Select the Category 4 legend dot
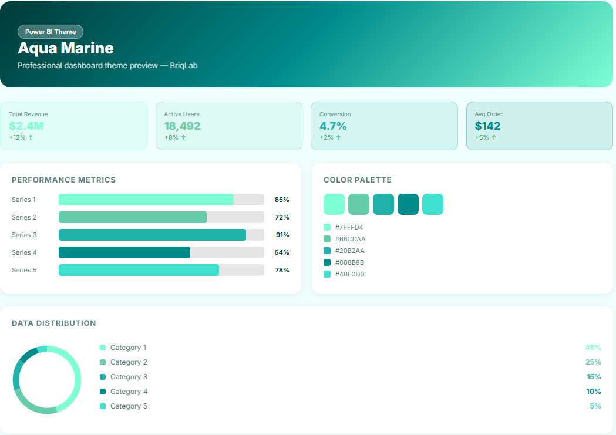 click(103, 392)
